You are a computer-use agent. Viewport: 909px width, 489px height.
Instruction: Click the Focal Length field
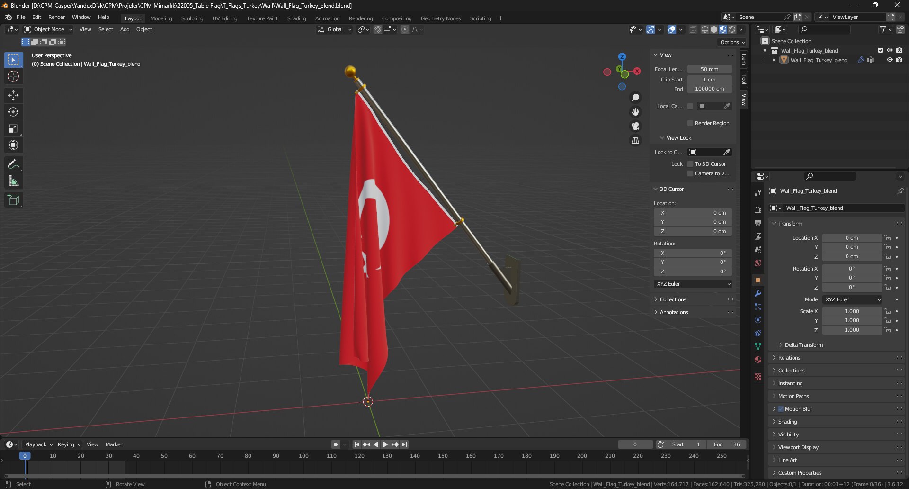[x=709, y=69]
